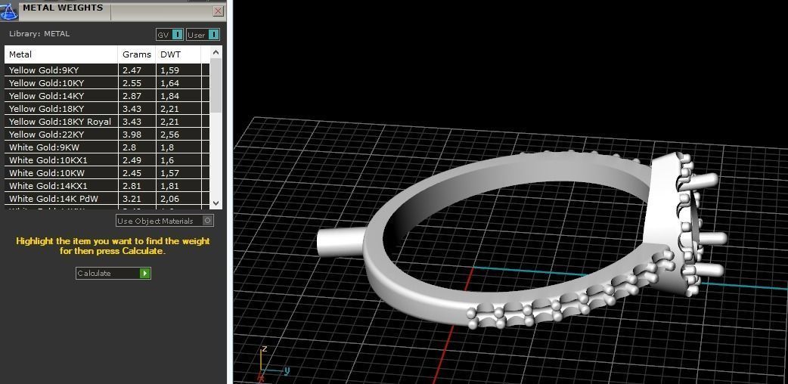Screen dimensions: 788x384
Task: Click the Library: METAL label
Action: pos(39,34)
